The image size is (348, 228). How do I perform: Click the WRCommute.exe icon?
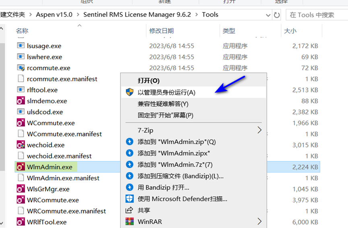[x=21, y=199]
